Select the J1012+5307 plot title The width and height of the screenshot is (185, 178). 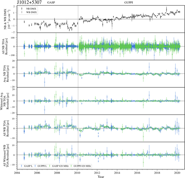[x=30, y=3]
